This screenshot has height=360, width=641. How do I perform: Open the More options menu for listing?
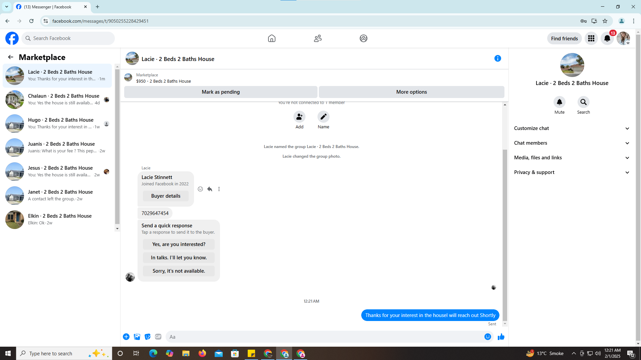(412, 92)
